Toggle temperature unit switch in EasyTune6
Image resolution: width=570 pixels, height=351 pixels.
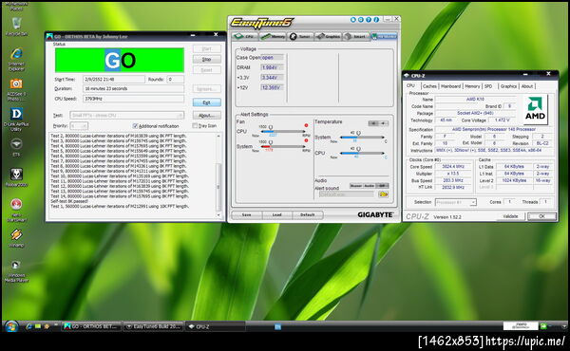tap(378, 123)
